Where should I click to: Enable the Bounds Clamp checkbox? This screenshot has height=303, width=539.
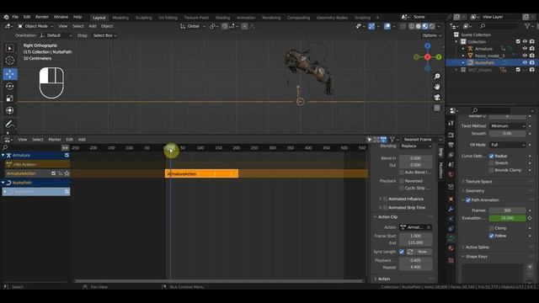pyautogui.click(x=492, y=170)
